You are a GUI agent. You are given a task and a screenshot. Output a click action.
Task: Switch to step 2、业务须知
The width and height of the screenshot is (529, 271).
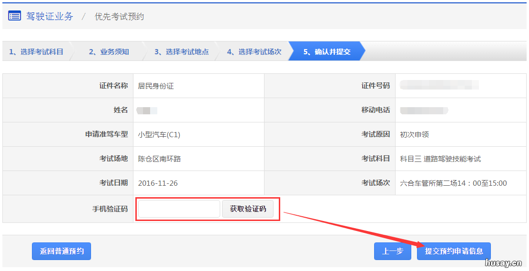click(x=109, y=52)
